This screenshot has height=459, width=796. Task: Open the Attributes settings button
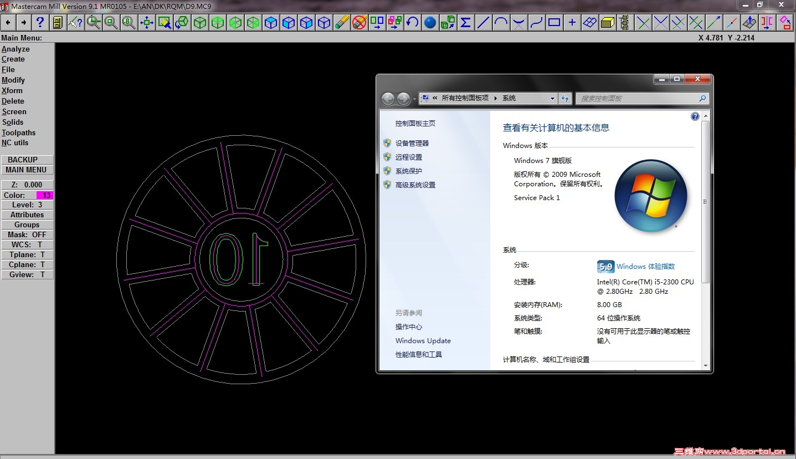pyautogui.click(x=27, y=215)
